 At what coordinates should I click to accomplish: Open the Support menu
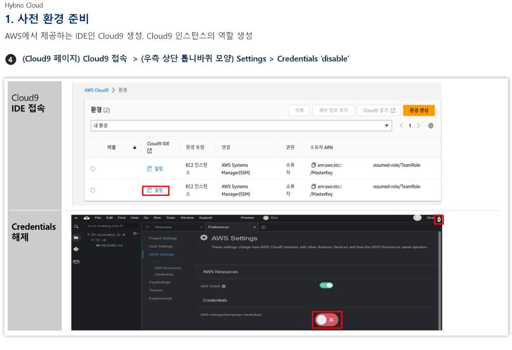[205, 218]
